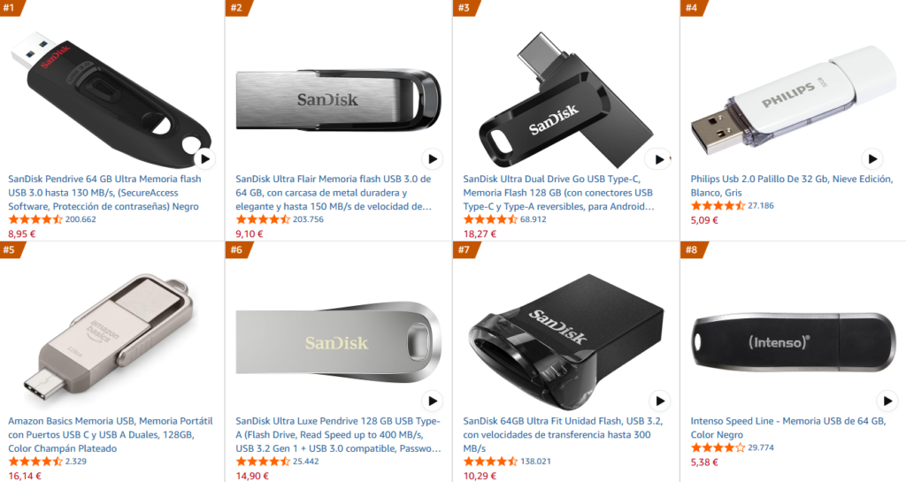Viewport: 906px width, 482px height.
Task: Open the SanDisk 64GB Ultra Fit title link
Action: coord(563,434)
